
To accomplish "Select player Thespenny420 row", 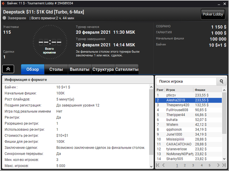I will 188,105.
